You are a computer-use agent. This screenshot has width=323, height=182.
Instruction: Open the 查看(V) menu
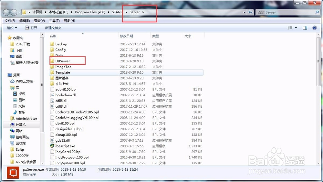[39, 21]
